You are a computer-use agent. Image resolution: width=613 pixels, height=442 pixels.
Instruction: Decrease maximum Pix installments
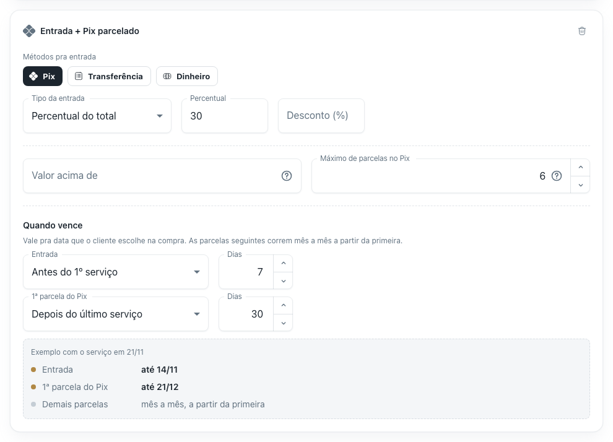tap(581, 184)
